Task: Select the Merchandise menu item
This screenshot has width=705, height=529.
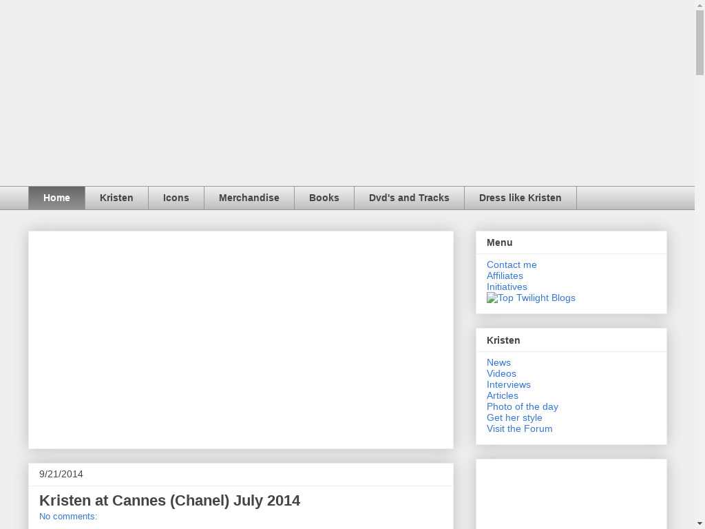Action: [x=249, y=198]
